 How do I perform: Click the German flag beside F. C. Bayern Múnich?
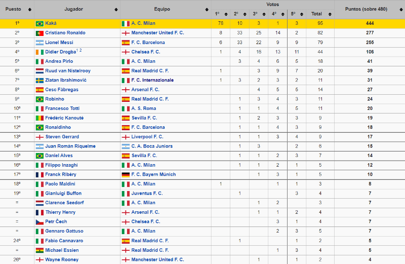click(126, 175)
